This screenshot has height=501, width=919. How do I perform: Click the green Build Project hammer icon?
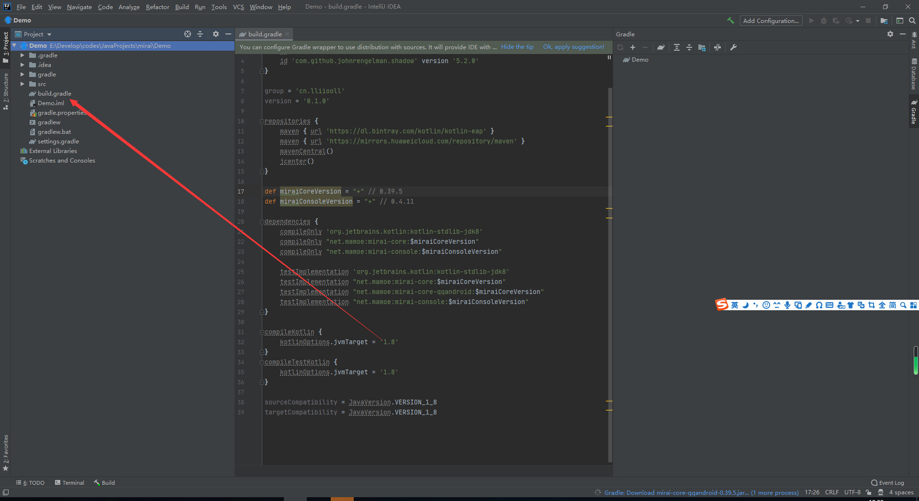coord(730,21)
